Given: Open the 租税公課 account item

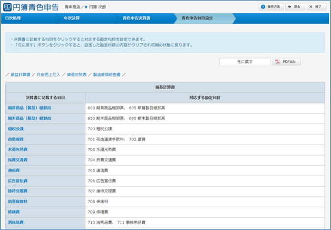Looking at the screenshot, I should pyautogui.click(x=16, y=129).
